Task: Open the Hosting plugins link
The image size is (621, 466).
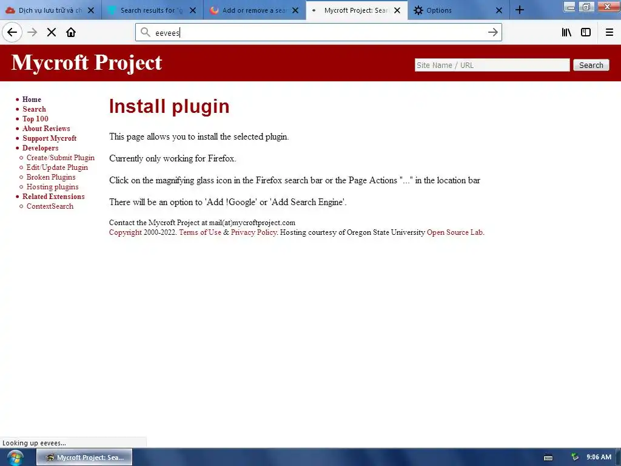Action: click(52, 187)
